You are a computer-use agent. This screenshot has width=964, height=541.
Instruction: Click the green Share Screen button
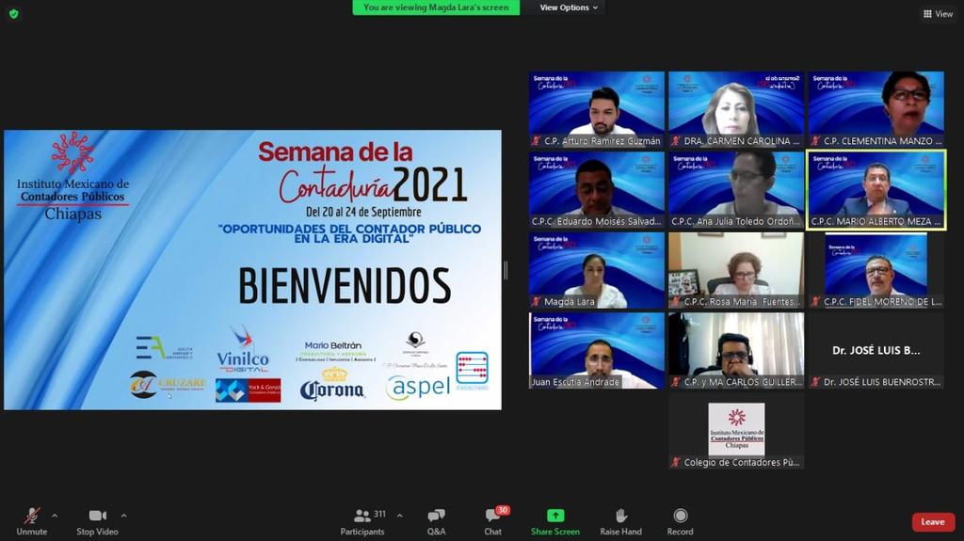pyautogui.click(x=555, y=522)
